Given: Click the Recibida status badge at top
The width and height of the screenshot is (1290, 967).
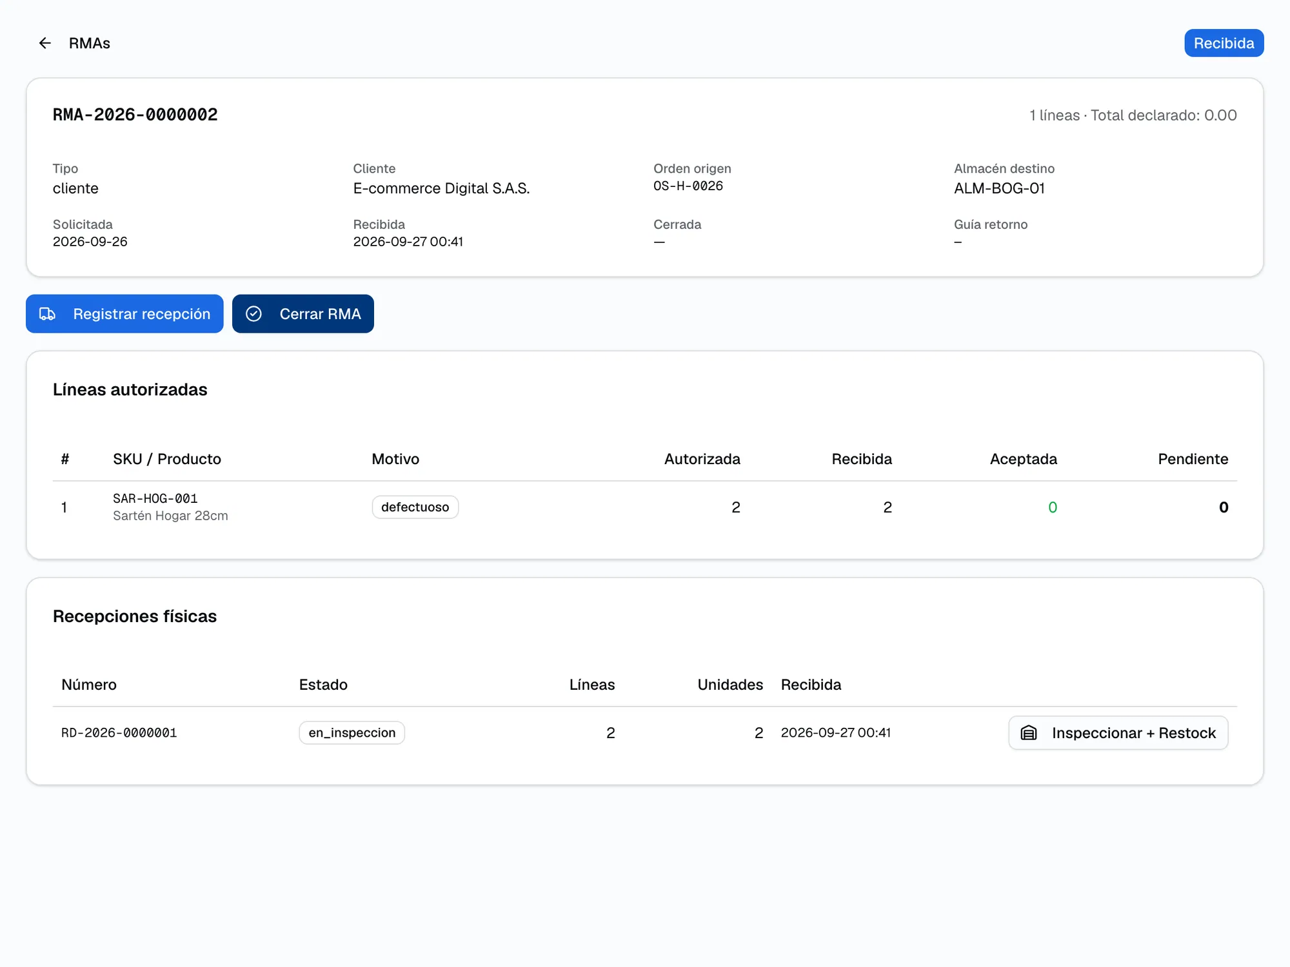Looking at the screenshot, I should point(1224,43).
